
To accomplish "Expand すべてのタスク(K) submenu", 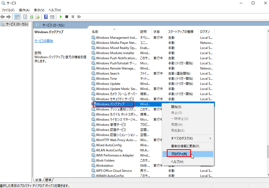I will pyautogui.click(x=188, y=138).
